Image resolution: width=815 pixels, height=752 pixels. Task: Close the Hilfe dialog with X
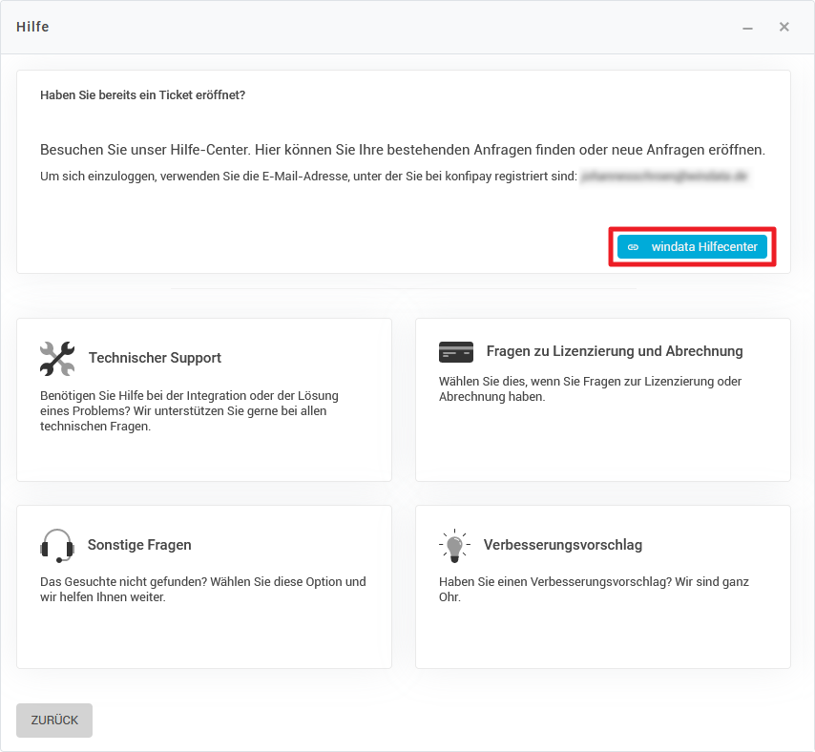click(784, 27)
